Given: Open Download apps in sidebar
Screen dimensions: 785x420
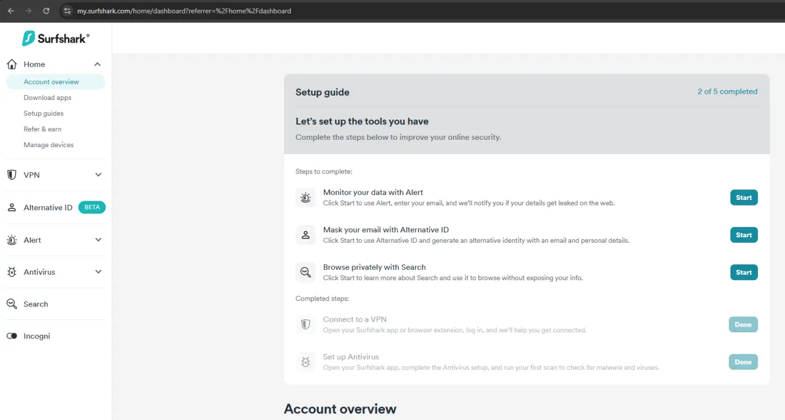Looking at the screenshot, I should [x=48, y=97].
